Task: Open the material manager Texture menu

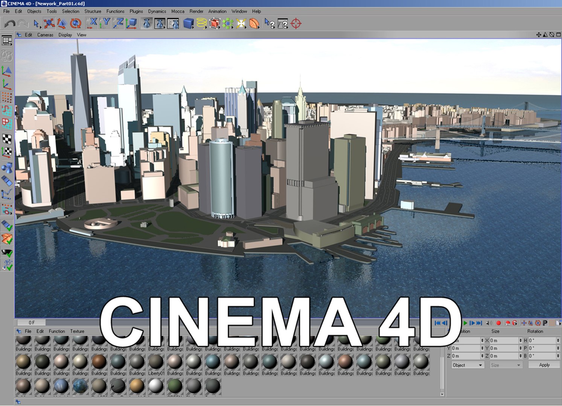Action: point(77,331)
